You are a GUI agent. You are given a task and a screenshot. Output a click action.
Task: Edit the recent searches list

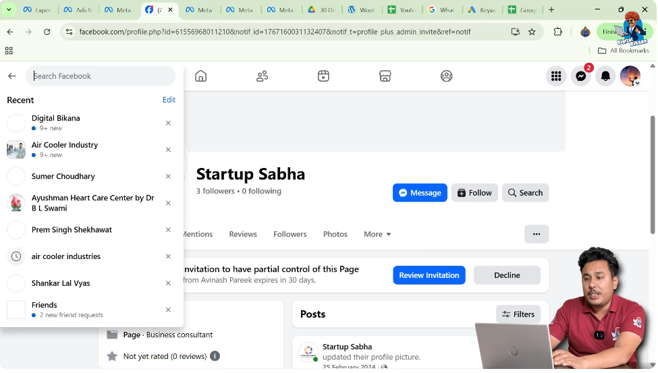[169, 100]
